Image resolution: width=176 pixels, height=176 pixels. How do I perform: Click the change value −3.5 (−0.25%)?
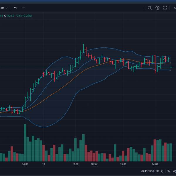[24, 16]
